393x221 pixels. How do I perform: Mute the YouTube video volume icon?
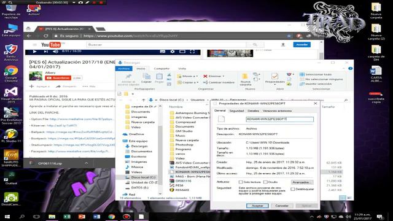tap(55, 52)
